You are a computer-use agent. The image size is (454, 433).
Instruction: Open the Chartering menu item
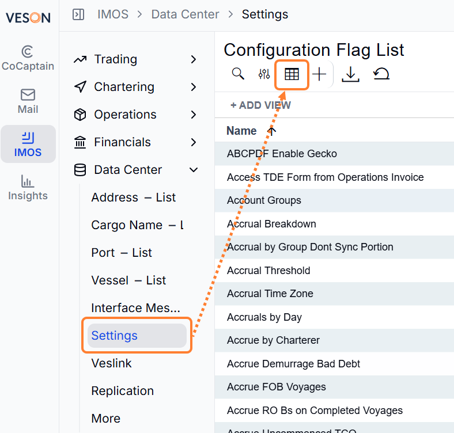pos(124,87)
